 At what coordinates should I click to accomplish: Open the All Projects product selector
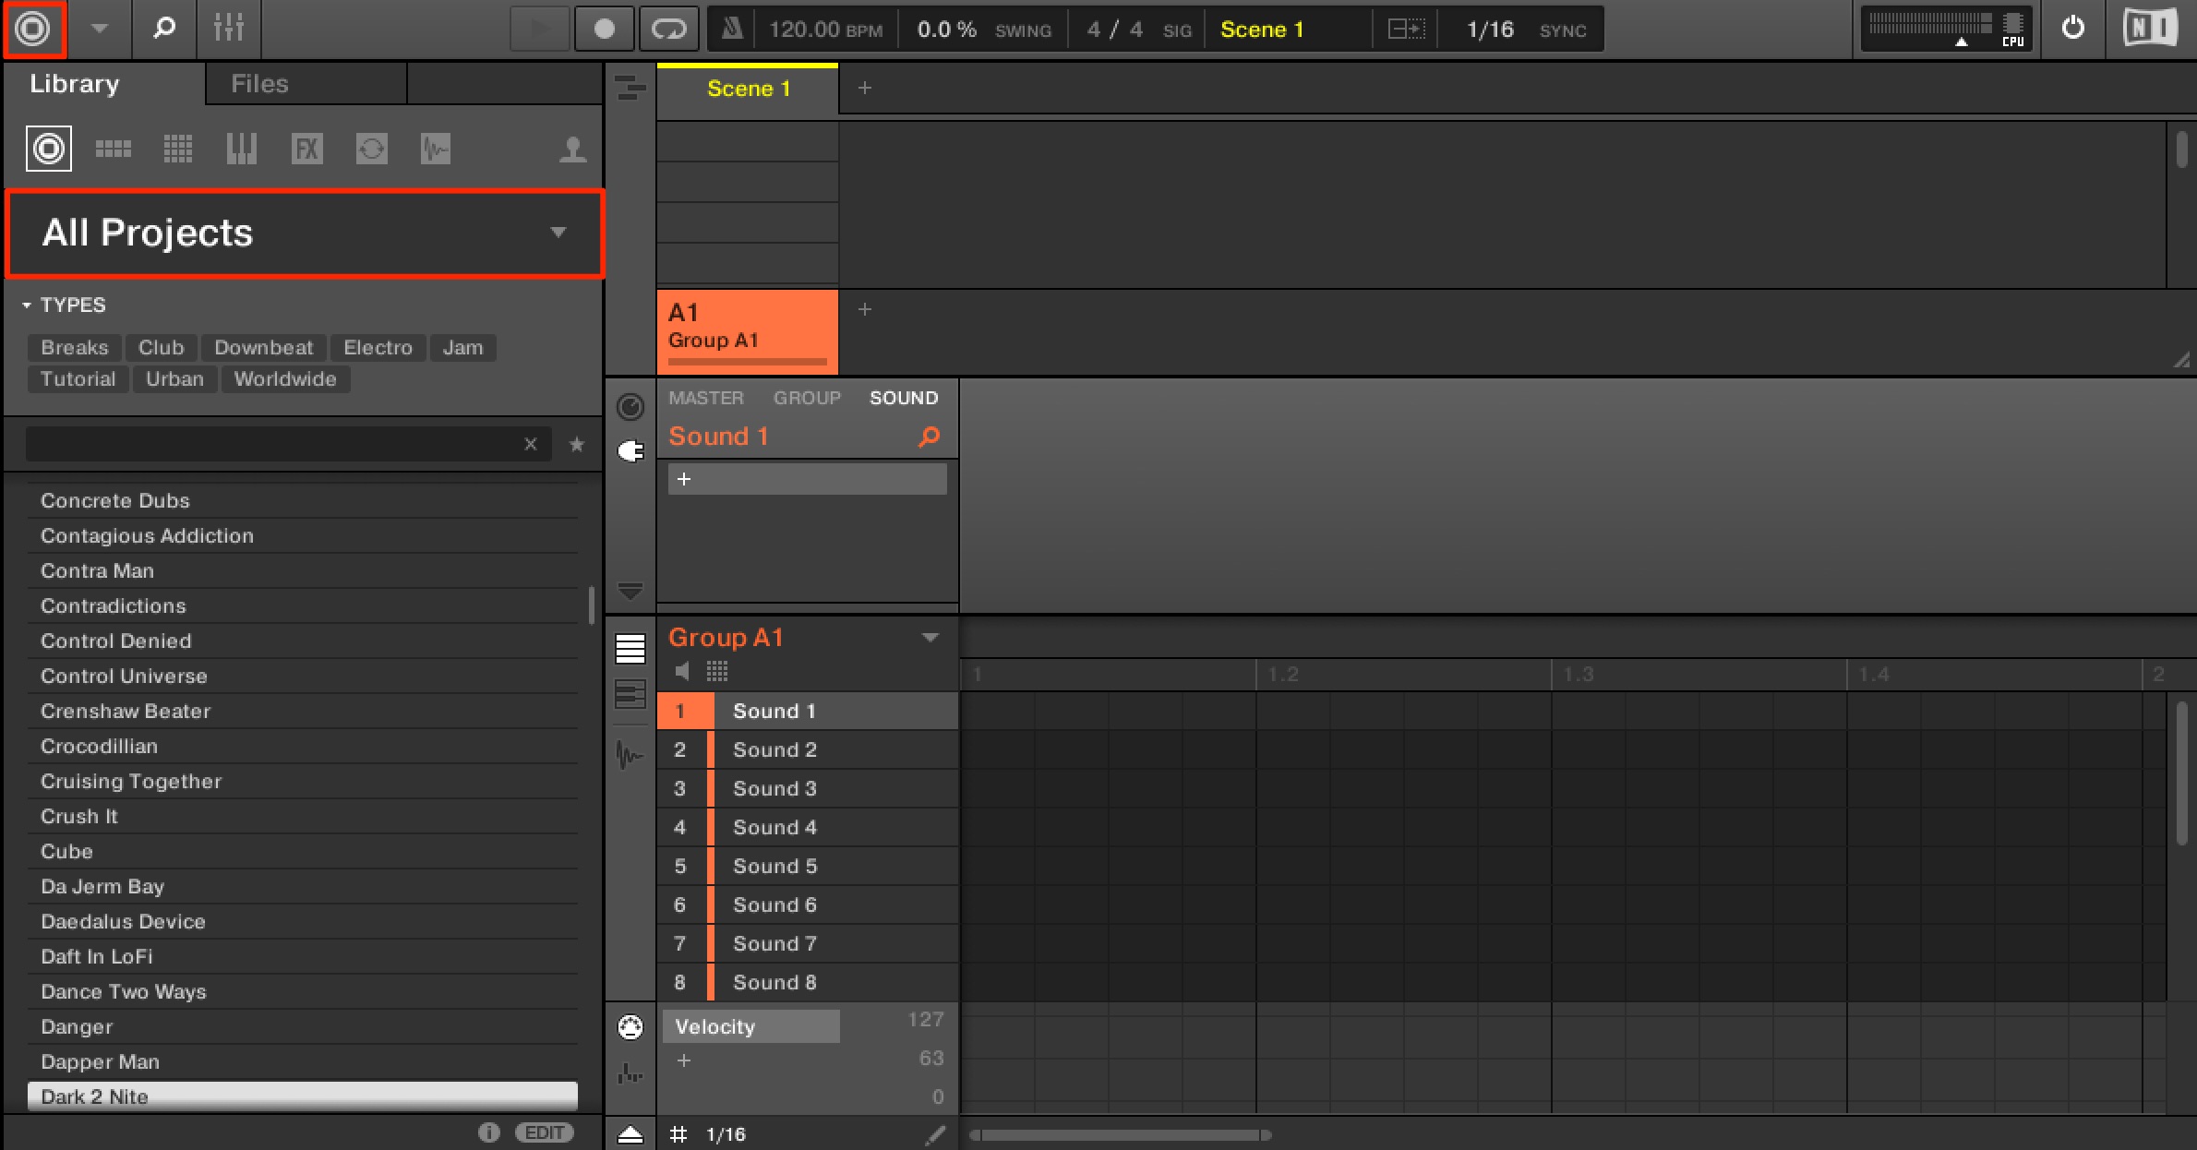pos(305,233)
